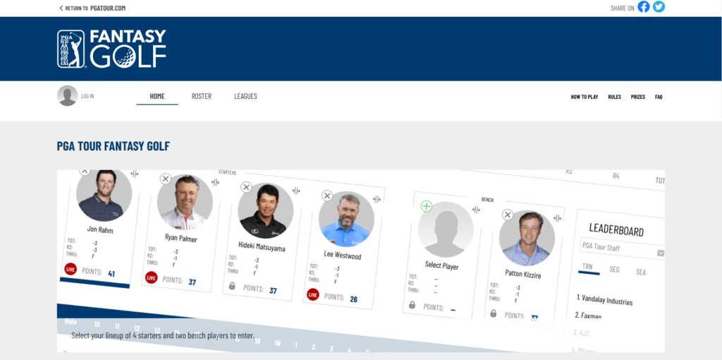Click the user avatar beside Log In
The image size is (722, 360).
click(x=67, y=96)
